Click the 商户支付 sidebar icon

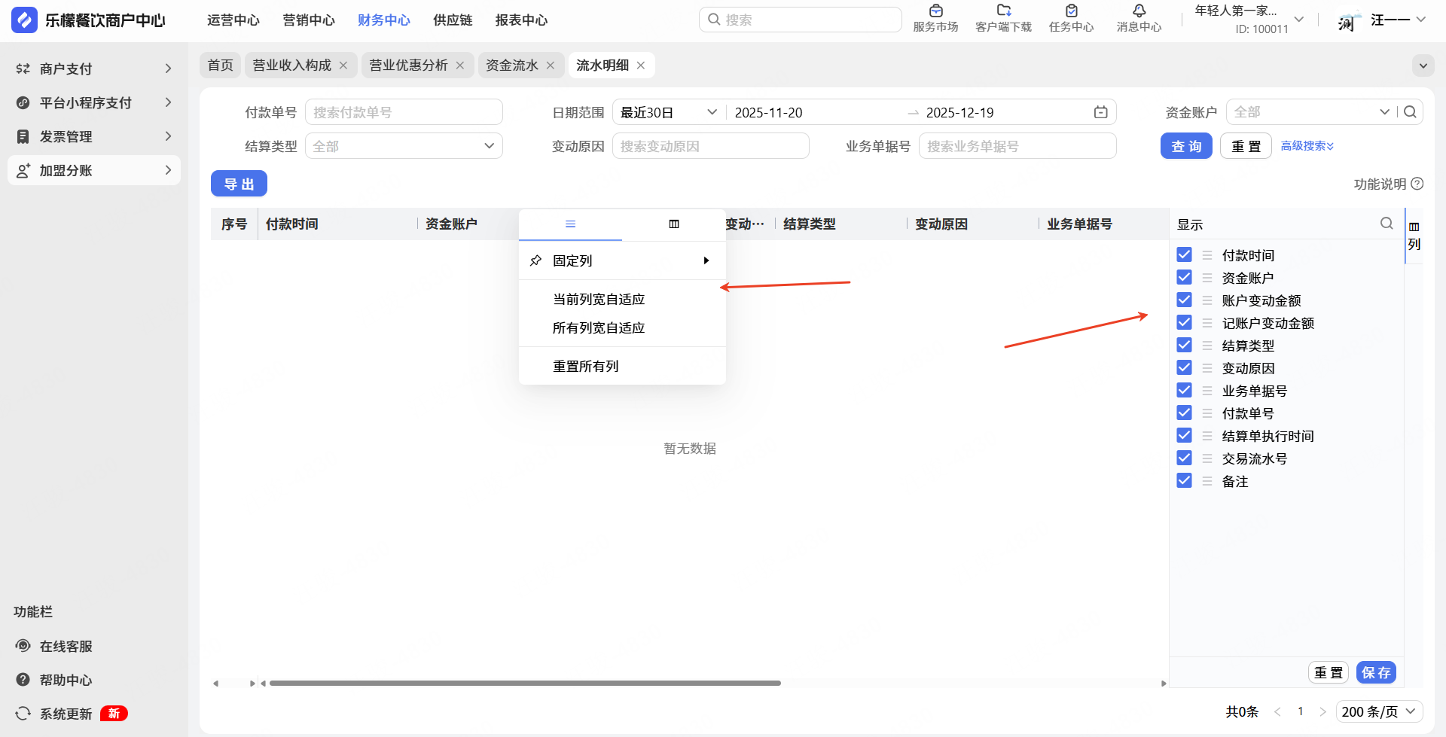tap(23, 69)
